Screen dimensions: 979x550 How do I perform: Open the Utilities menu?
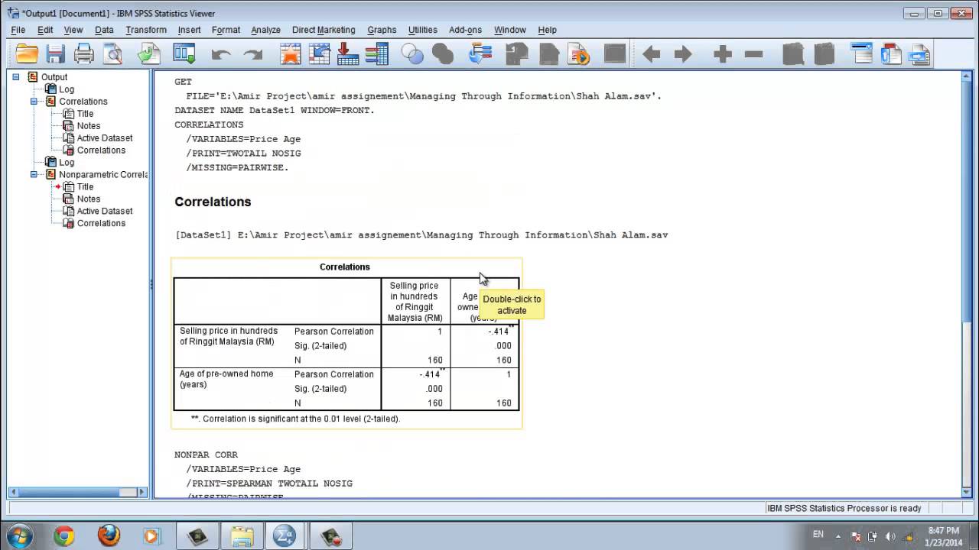(422, 30)
